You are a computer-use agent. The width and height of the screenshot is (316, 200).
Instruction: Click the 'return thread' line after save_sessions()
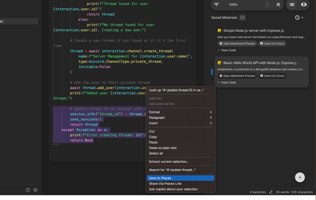point(84,124)
